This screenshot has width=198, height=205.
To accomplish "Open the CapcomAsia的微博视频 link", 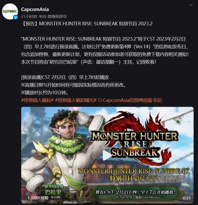I will point(127,100).
